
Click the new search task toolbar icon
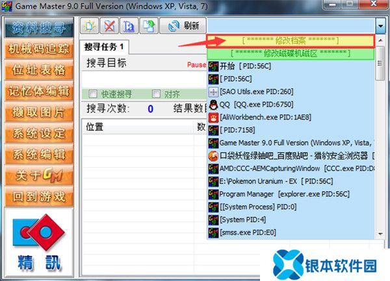pyautogui.click(x=89, y=25)
